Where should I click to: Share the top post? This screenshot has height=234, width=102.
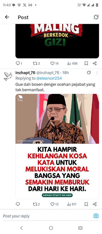(x=95, y=63)
